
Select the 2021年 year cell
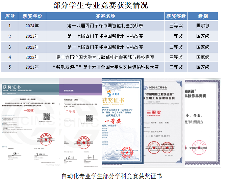pyautogui.click(x=32, y=67)
